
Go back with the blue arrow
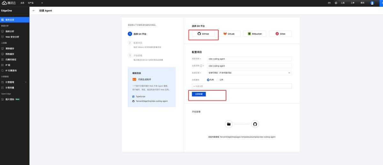coord(34,10)
